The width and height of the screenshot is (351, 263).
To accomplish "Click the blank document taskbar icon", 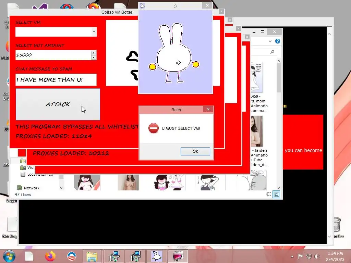I will 29,256.
